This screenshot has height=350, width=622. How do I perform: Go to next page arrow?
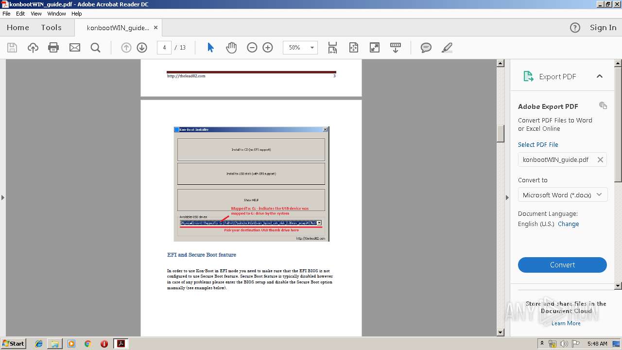tap(142, 48)
